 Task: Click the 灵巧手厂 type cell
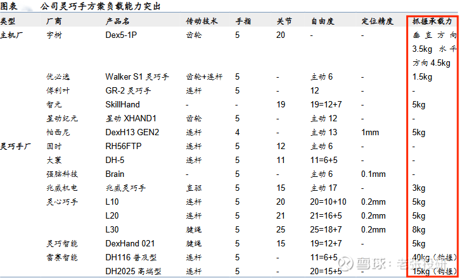(16, 146)
